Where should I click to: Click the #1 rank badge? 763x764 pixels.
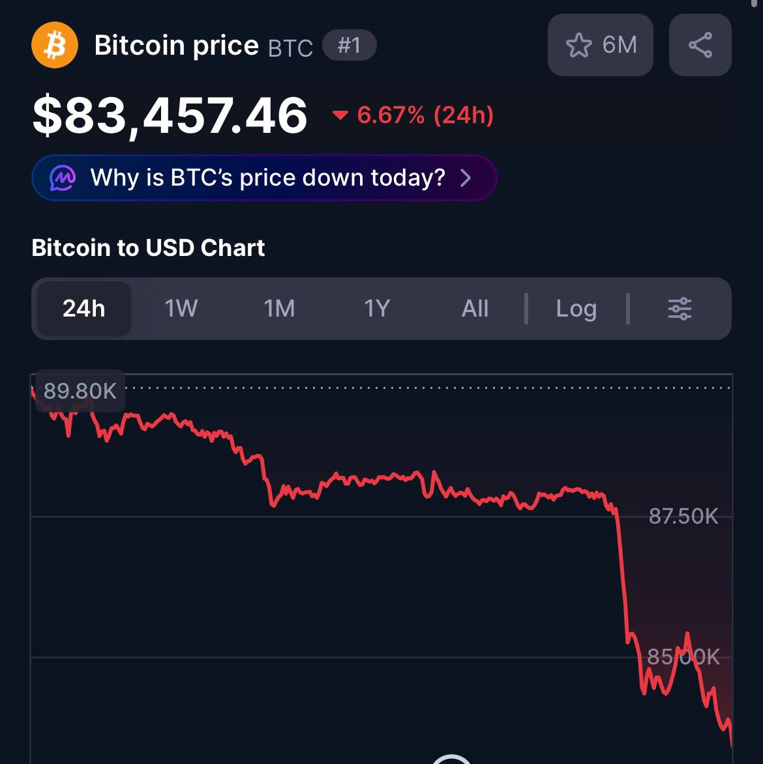tap(349, 46)
